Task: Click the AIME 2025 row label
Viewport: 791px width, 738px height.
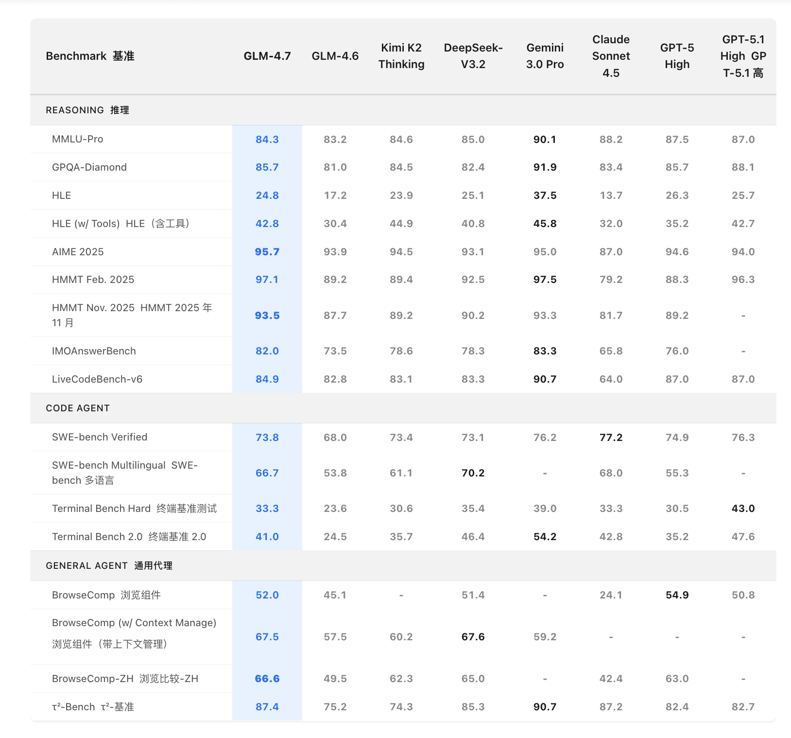Action: click(78, 252)
